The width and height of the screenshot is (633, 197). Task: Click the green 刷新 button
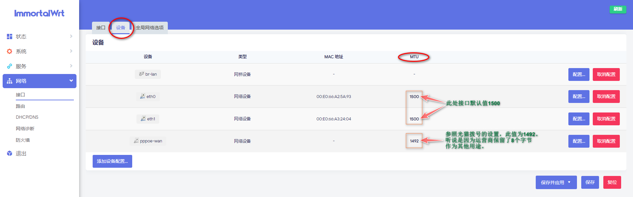coord(618,9)
